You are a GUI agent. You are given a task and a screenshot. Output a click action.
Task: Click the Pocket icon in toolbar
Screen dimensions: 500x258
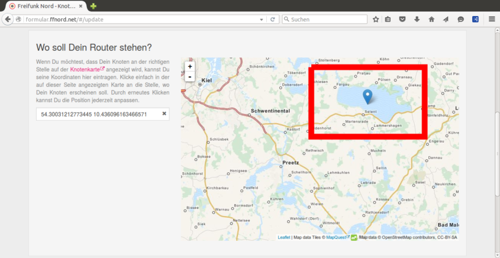[x=402, y=19]
